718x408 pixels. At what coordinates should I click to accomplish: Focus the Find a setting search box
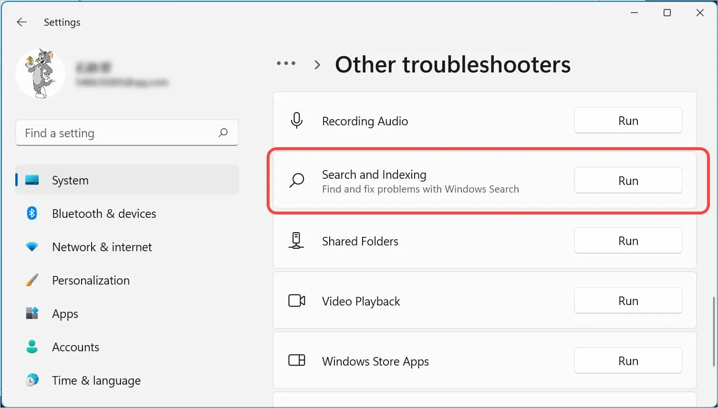127,133
